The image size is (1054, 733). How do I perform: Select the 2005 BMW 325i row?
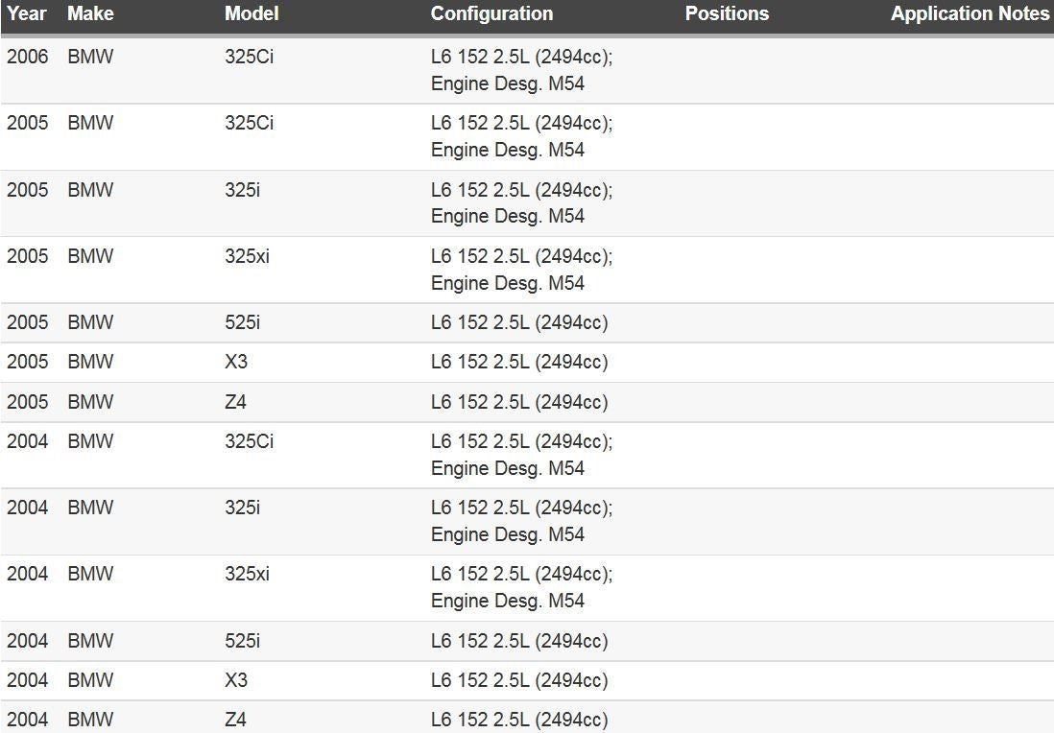point(527,202)
